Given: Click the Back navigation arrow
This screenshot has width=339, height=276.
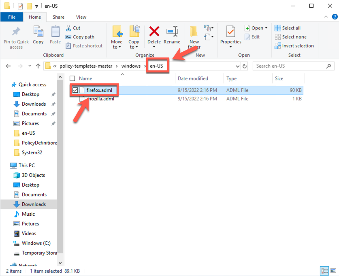Looking at the screenshot, I should pos(8,66).
